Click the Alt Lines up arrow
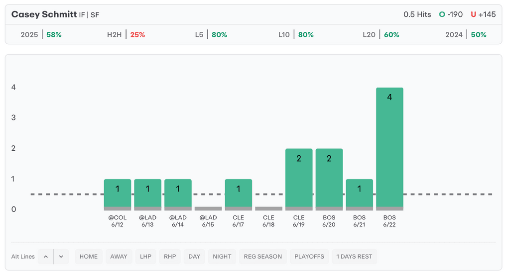 [x=45, y=257]
